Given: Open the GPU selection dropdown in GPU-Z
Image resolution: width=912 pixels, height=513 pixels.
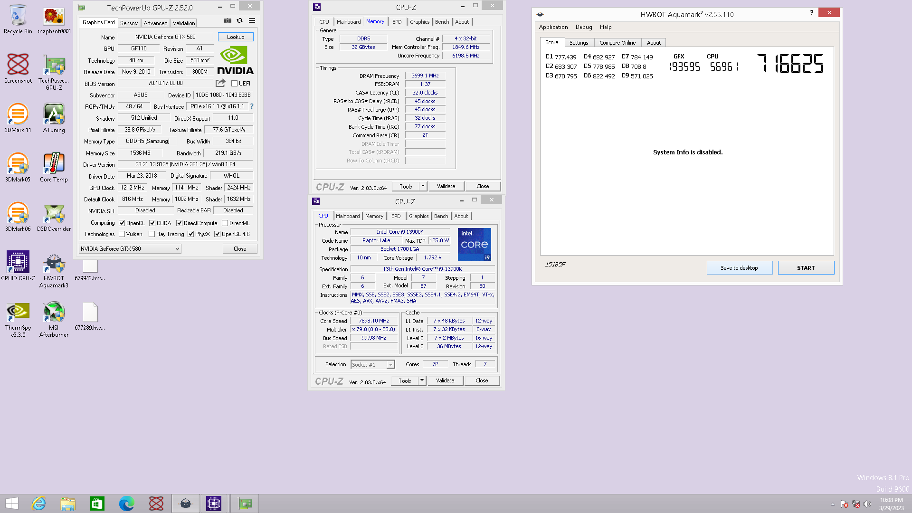Looking at the screenshot, I should (130, 249).
